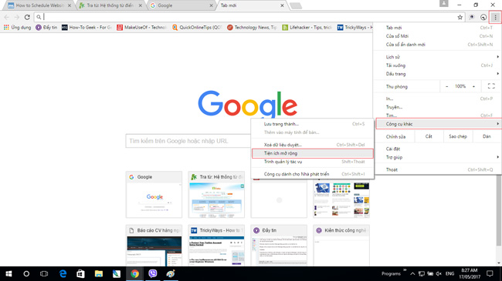Open Task View on taskbar
Image resolution: width=502 pixels, height=281 pixels.
(44, 273)
